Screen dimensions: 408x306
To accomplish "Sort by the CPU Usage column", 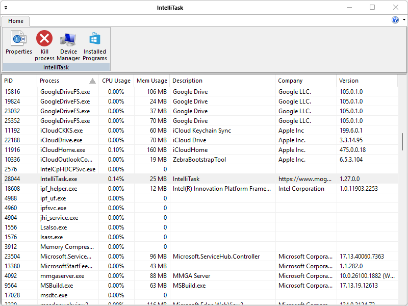I will [116, 81].
